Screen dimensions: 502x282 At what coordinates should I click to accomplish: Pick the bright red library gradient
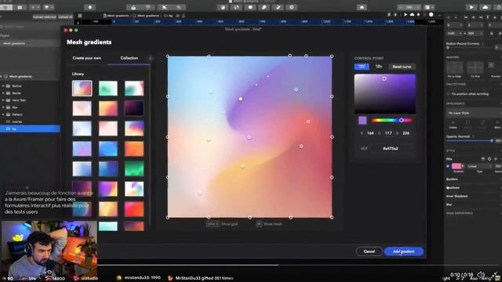[134, 209]
